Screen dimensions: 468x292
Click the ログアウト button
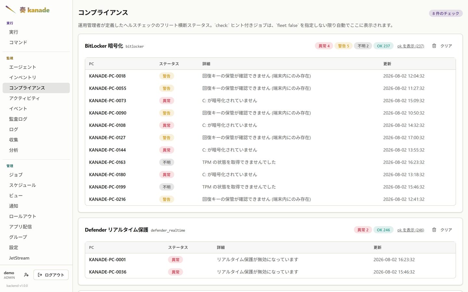tap(51, 275)
